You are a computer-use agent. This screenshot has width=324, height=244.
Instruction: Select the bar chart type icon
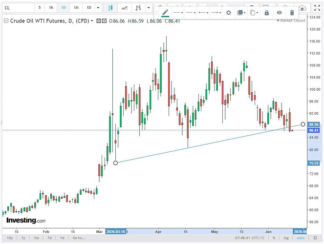pyautogui.click(x=138, y=8)
